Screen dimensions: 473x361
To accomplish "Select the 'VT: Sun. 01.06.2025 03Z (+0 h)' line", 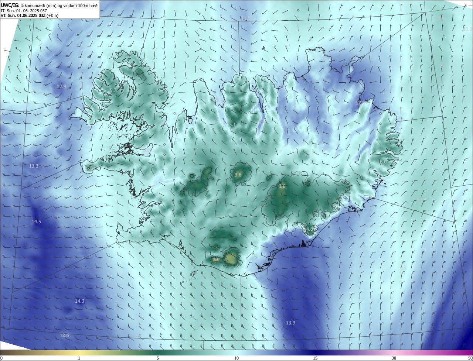I will (x=30, y=16).
